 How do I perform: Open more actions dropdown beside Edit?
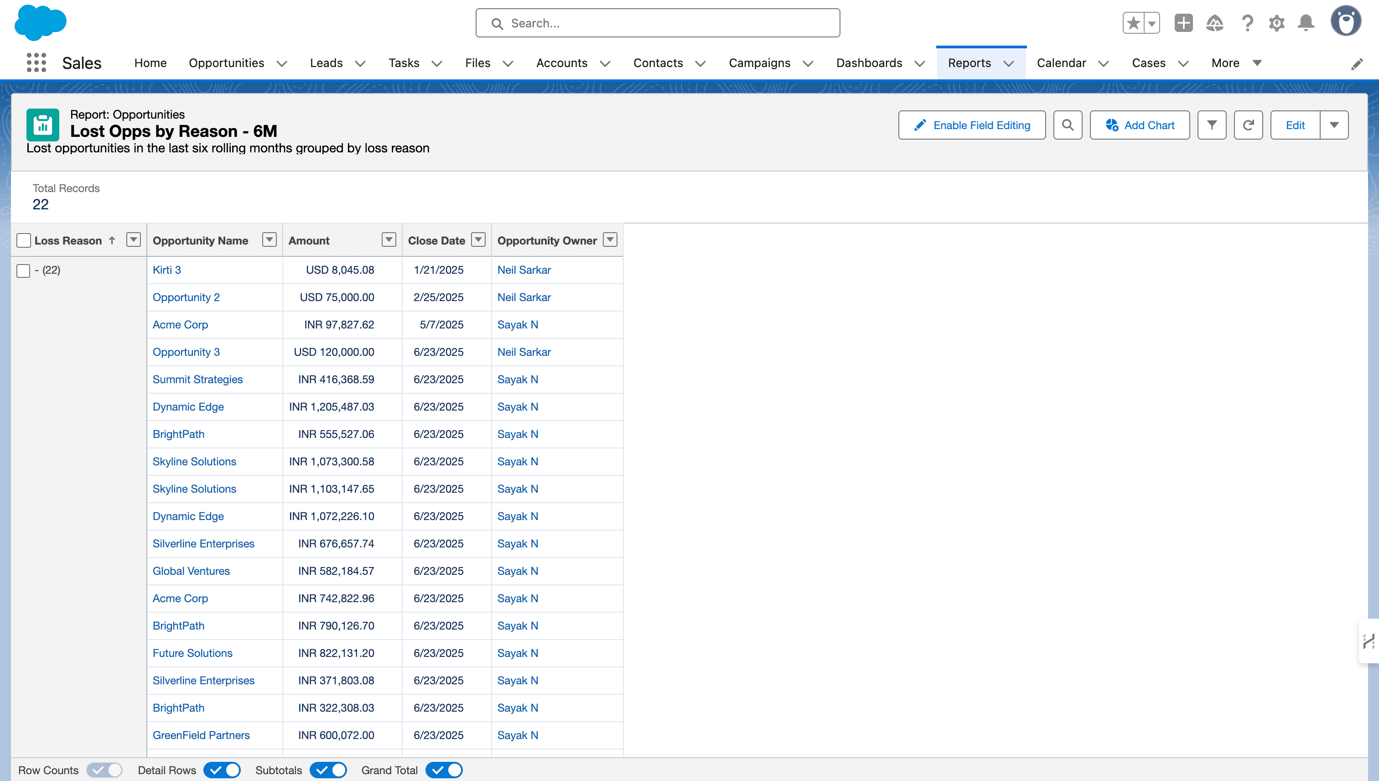click(1334, 125)
